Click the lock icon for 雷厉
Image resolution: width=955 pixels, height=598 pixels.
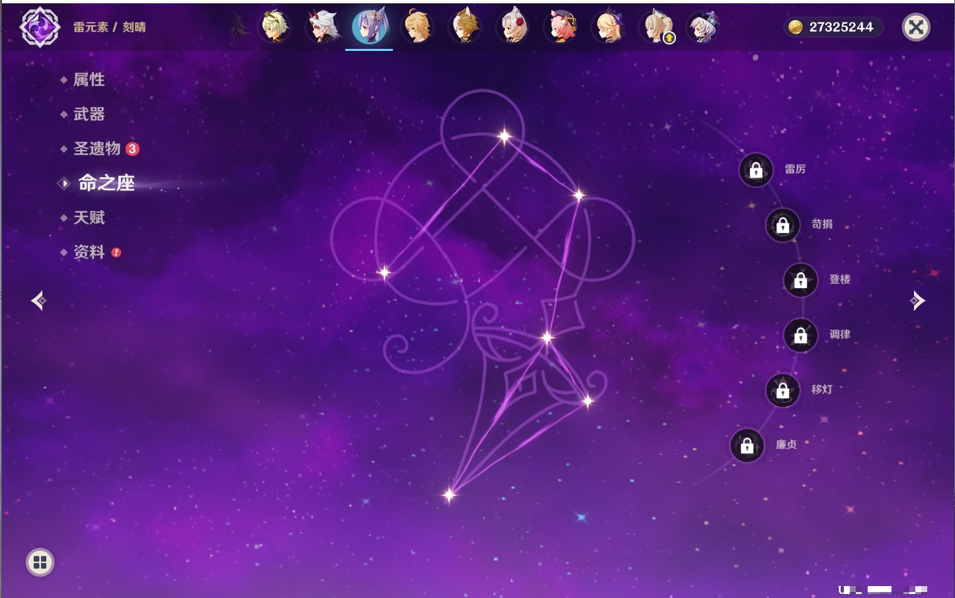[756, 170]
